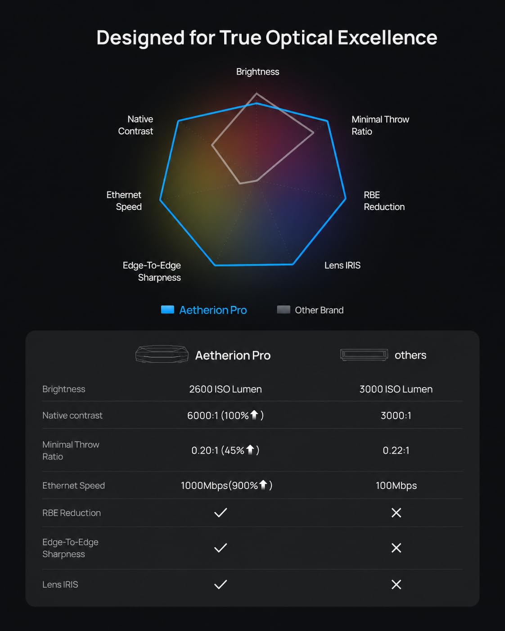Click the RBE Reduction checkmark for Aetherion Pro
Screen dimensions: 505x631
(x=221, y=513)
